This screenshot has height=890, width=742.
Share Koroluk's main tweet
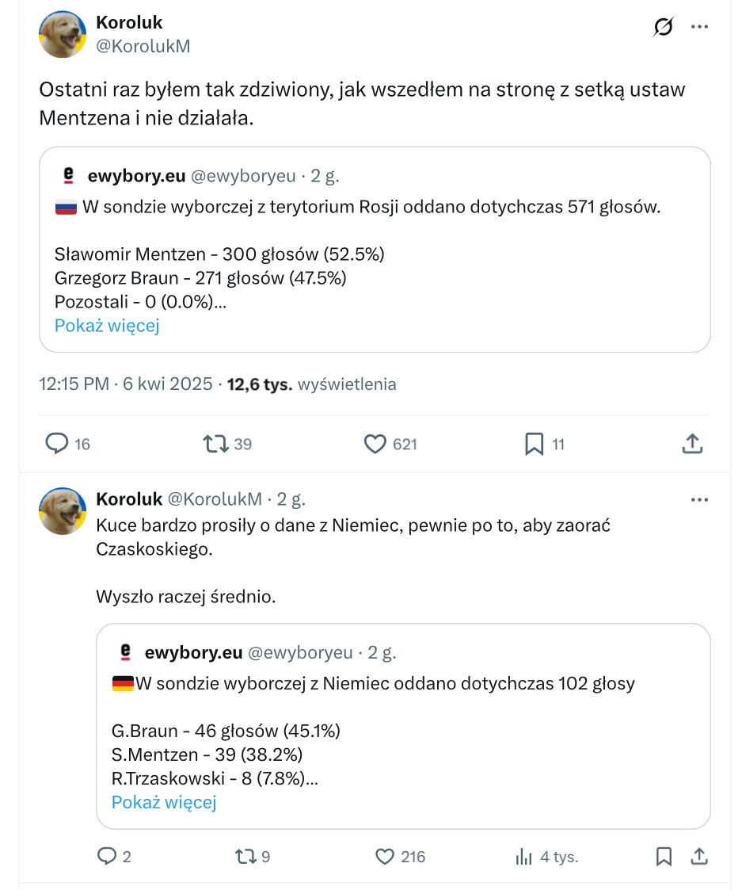[x=691, y=444]
